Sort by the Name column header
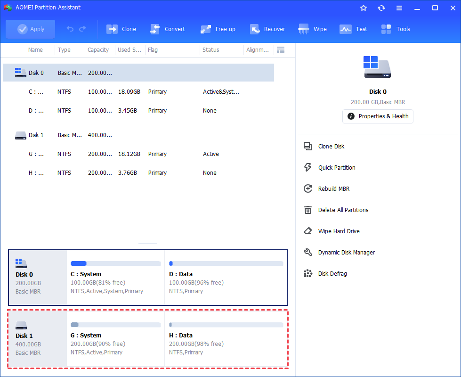 35,50
